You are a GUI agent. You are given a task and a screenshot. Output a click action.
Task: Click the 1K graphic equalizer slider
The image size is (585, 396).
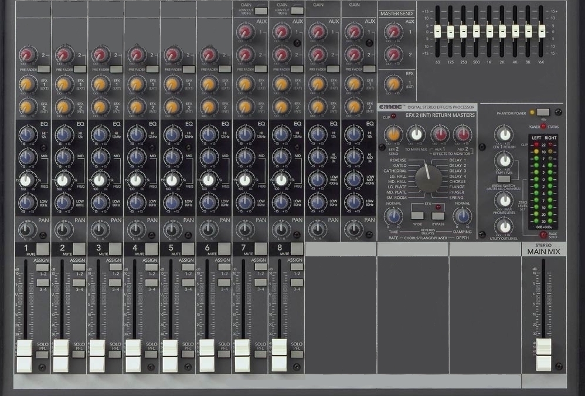[489, 31]
